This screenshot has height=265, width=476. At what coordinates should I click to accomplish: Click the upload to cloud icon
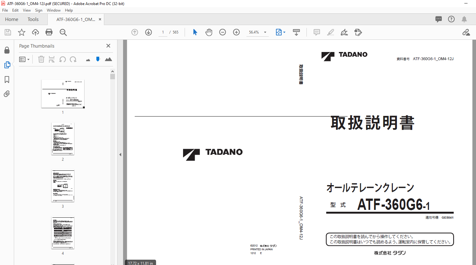35,32
